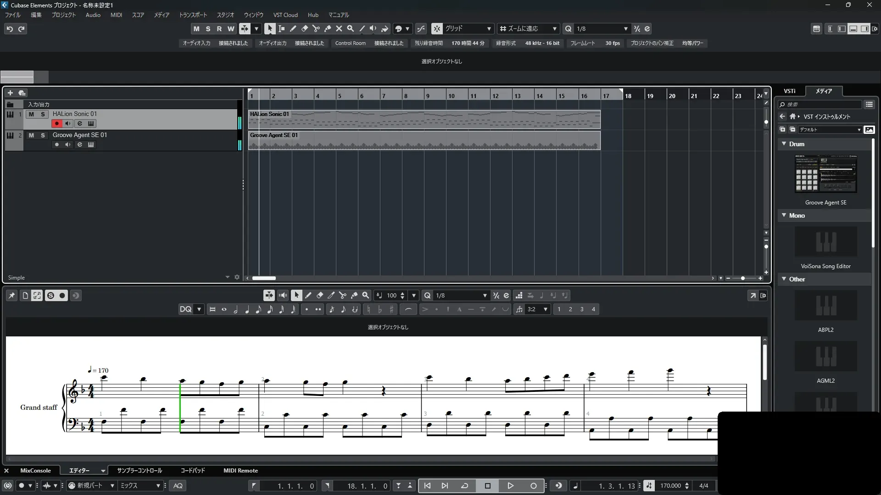The width and height of the screenshot is (881, 495).
Task: Click the コードパッド lower zone tab
Action: [x=193, y=471]
